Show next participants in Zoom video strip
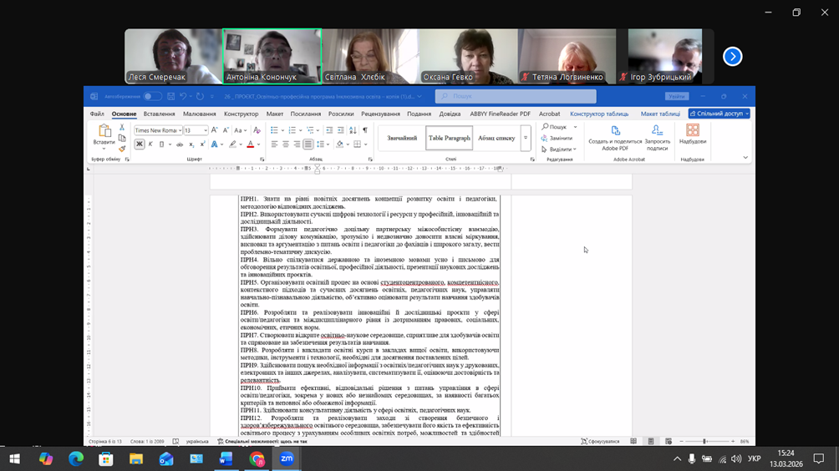 click(732, 56)
